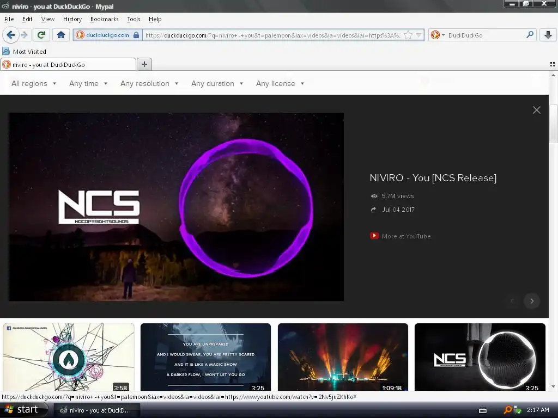Click the orange magnifier tray icon

click(507, 410)
